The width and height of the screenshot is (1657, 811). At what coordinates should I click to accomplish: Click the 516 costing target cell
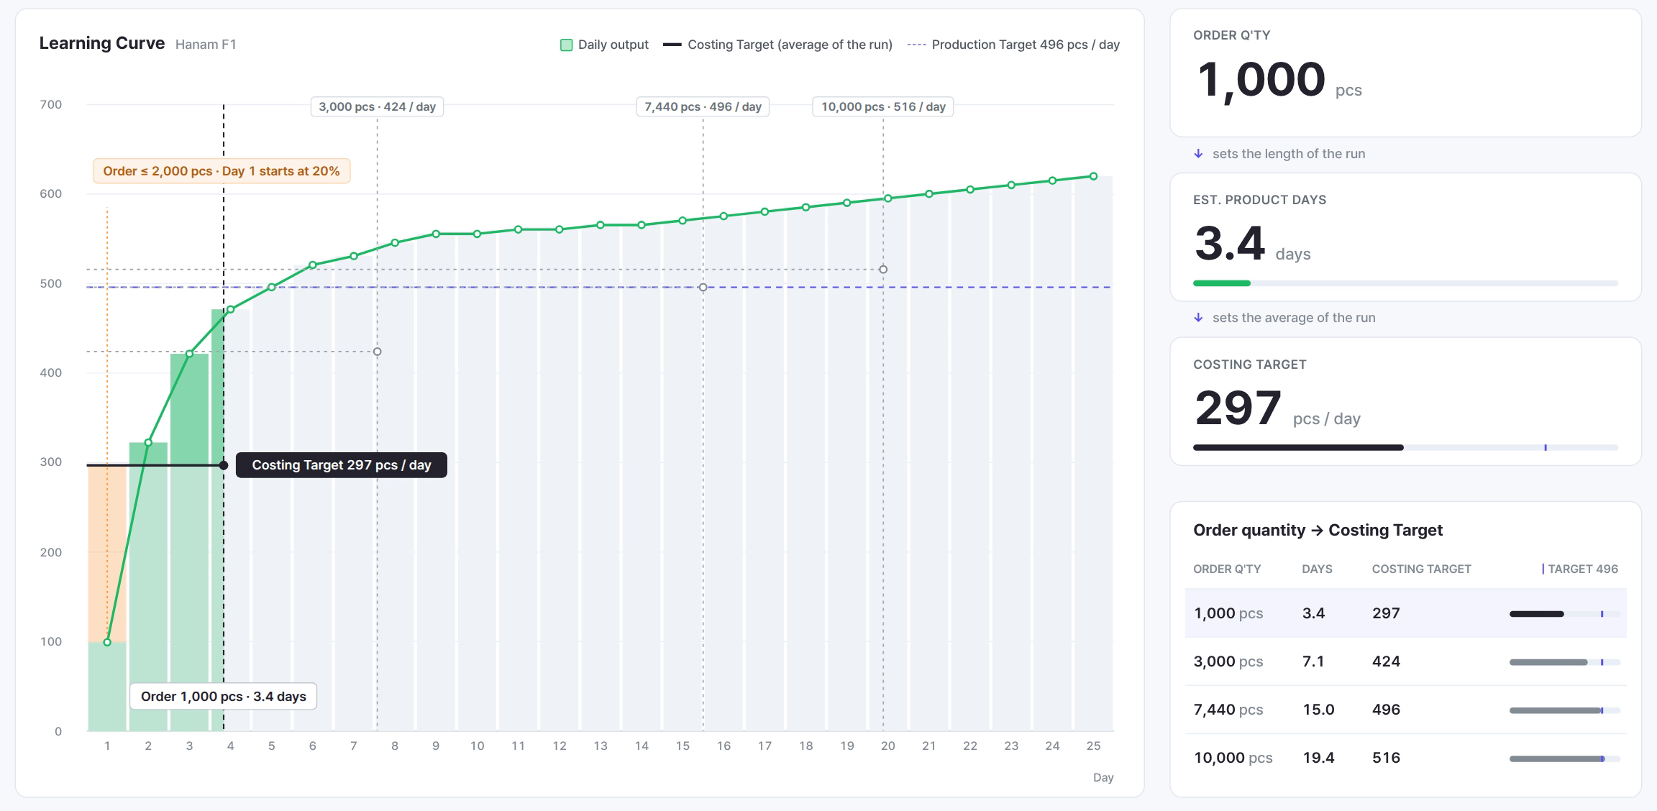coord(1386,758)
